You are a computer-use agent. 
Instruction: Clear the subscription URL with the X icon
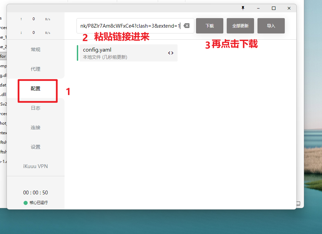tap(186, 25)
